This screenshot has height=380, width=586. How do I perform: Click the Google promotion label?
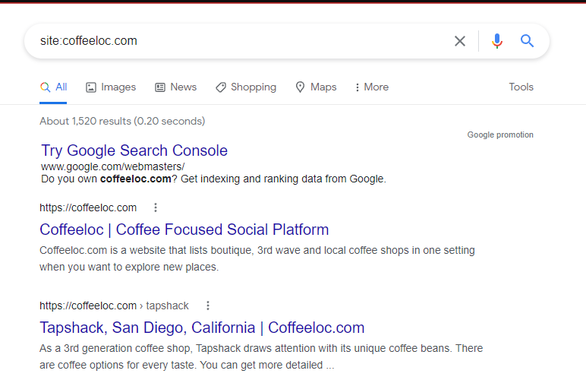tap(500, 135)
